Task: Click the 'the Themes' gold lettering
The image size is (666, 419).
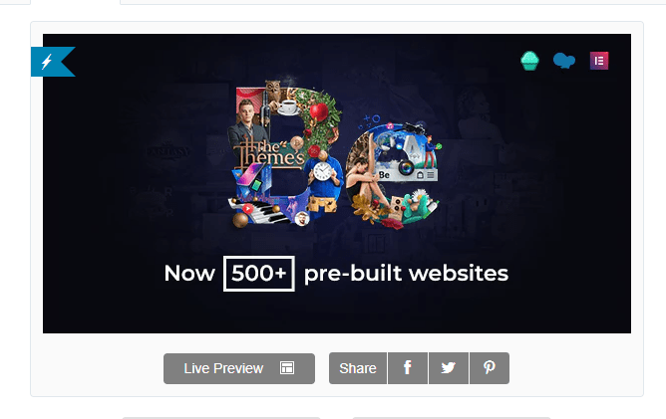Action: [272, 153]
